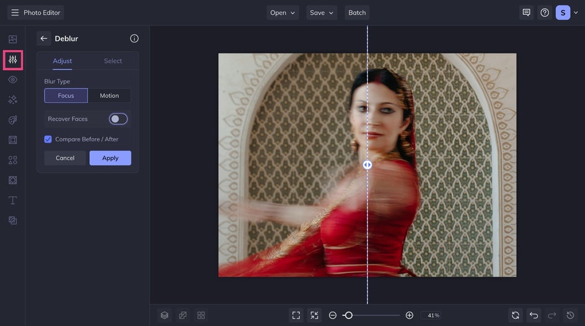Viewport: 585px width, 326px height.
Task: Toggle the Recover Faces switch
Action: pos(118,119)
